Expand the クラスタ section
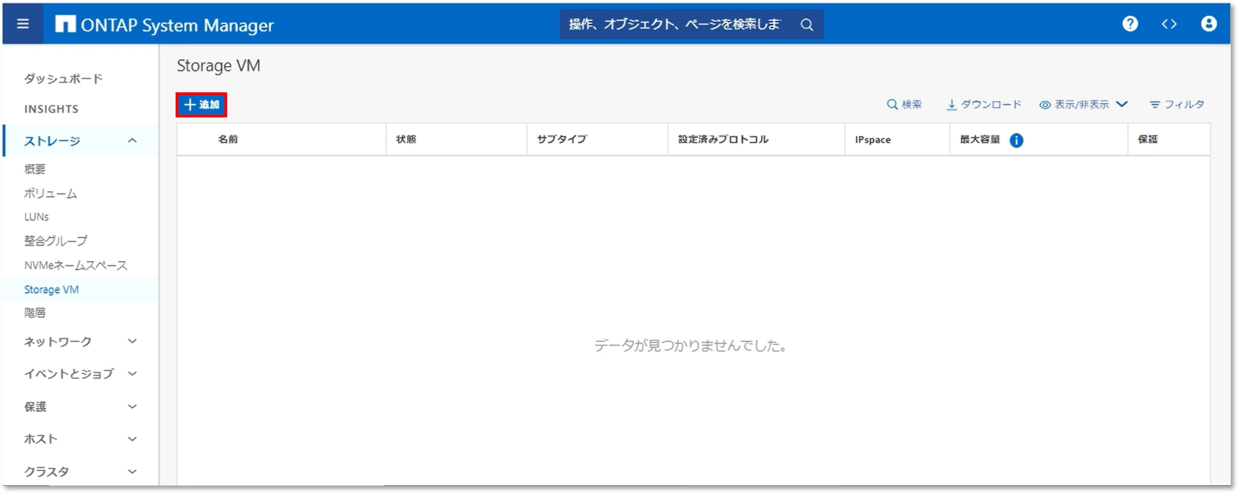The height and width of the screenshot is (494, 1239). click(x=80, y=472)
